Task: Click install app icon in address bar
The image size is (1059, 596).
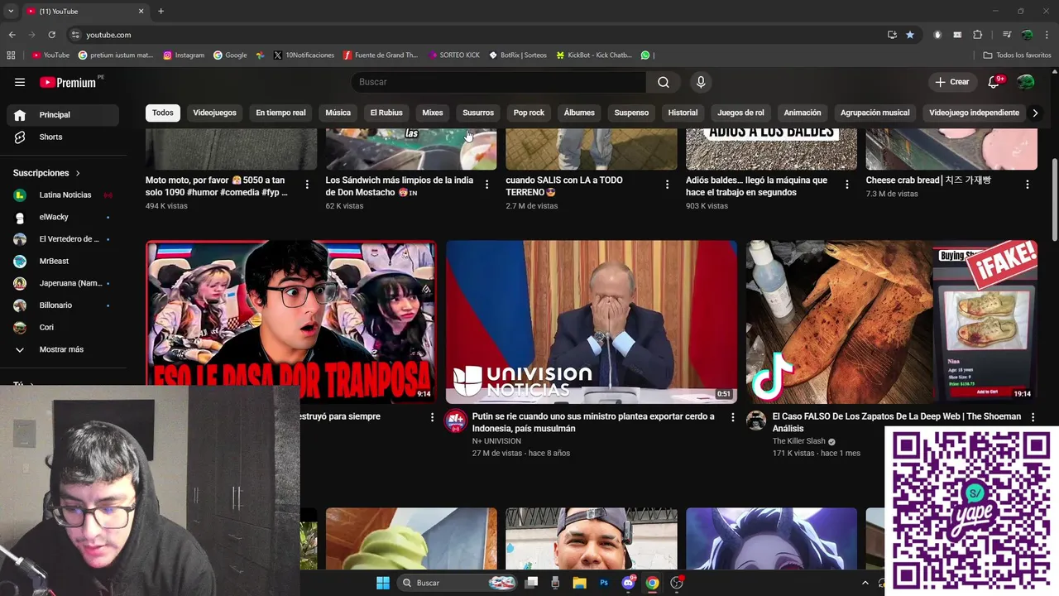Action: click(892, 35)
